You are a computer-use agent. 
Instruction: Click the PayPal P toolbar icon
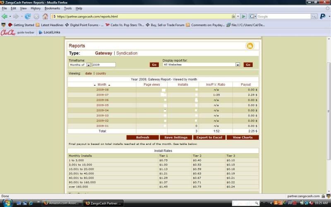pos(323,16)
